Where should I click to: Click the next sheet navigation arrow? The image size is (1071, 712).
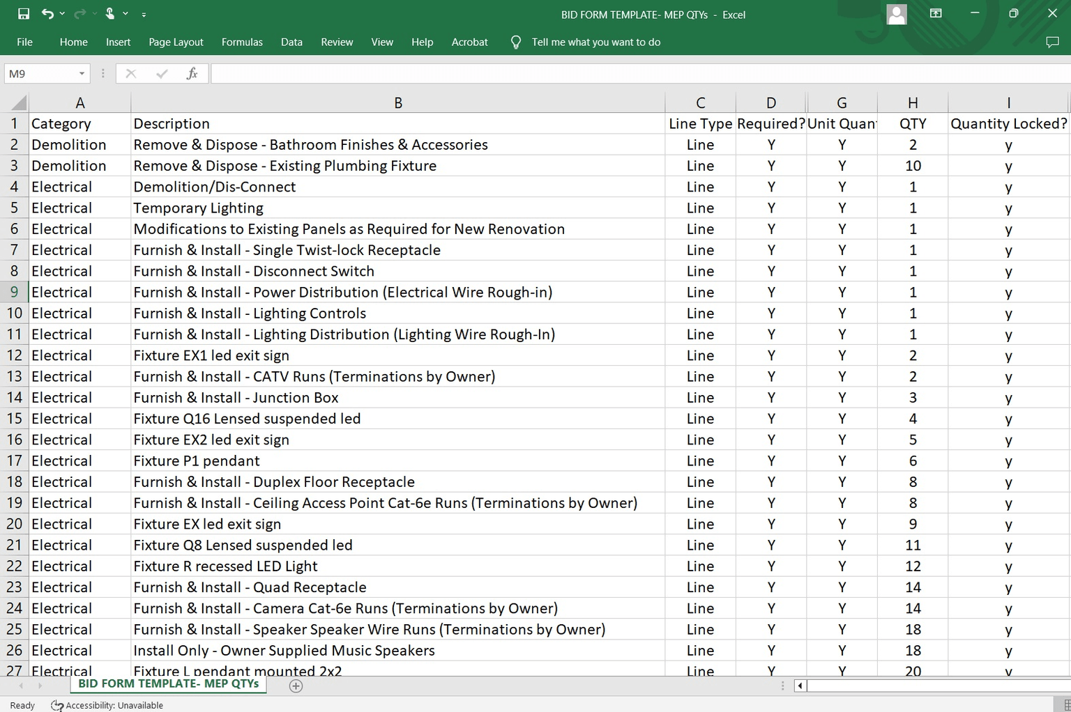pos(40,686)
